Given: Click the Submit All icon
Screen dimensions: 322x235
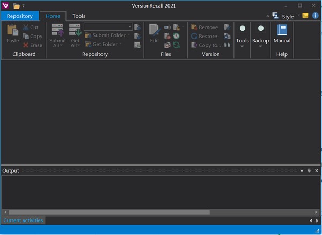Looking at the screenshot, I should coord(57,31).
